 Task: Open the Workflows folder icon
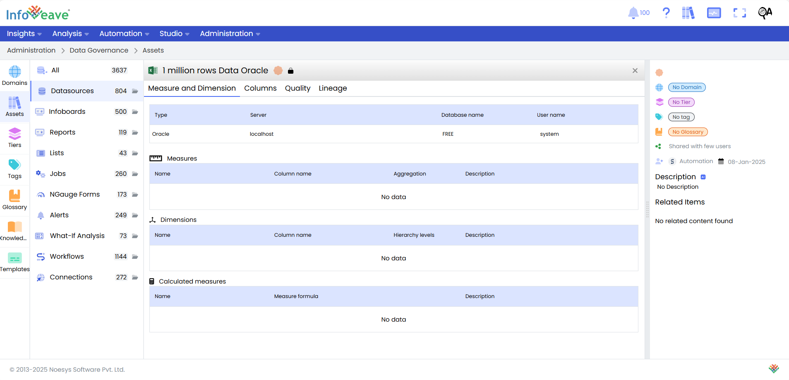(x=135, y=257)
